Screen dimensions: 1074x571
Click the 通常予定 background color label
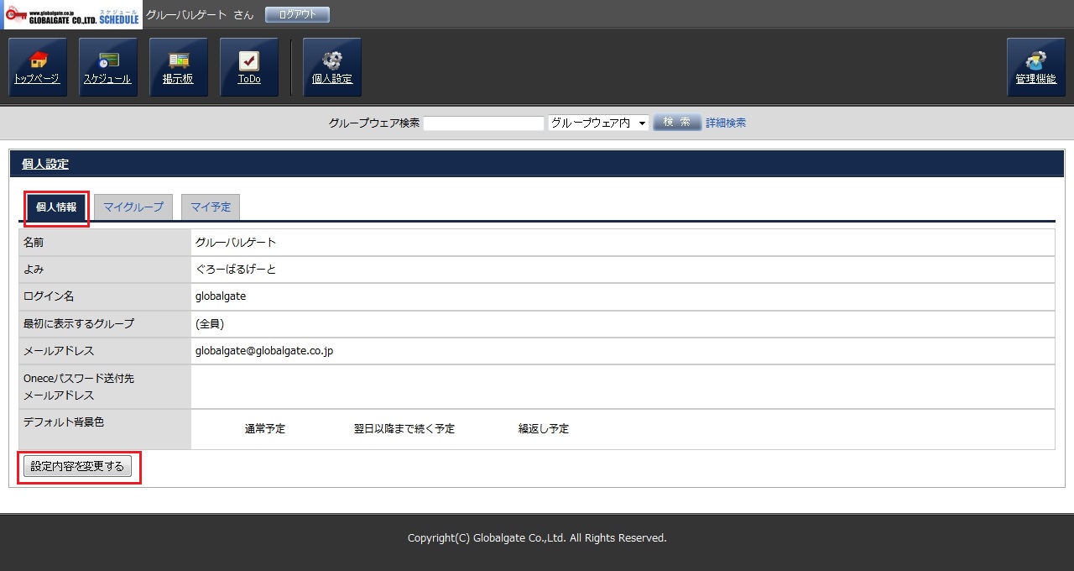[x=265, y=429]
